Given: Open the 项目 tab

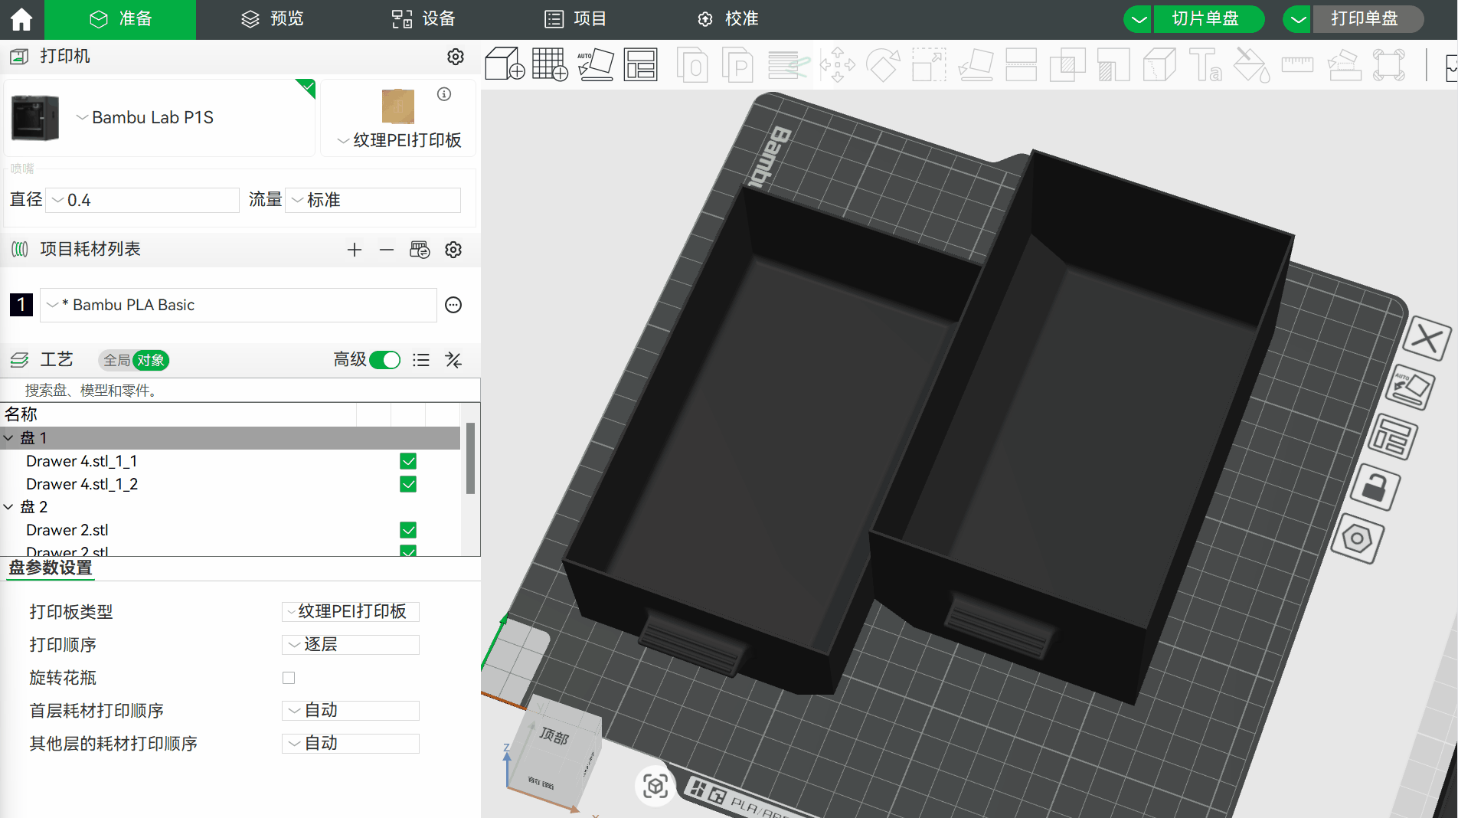Looking at the screenshot, I should click(575, 19).
